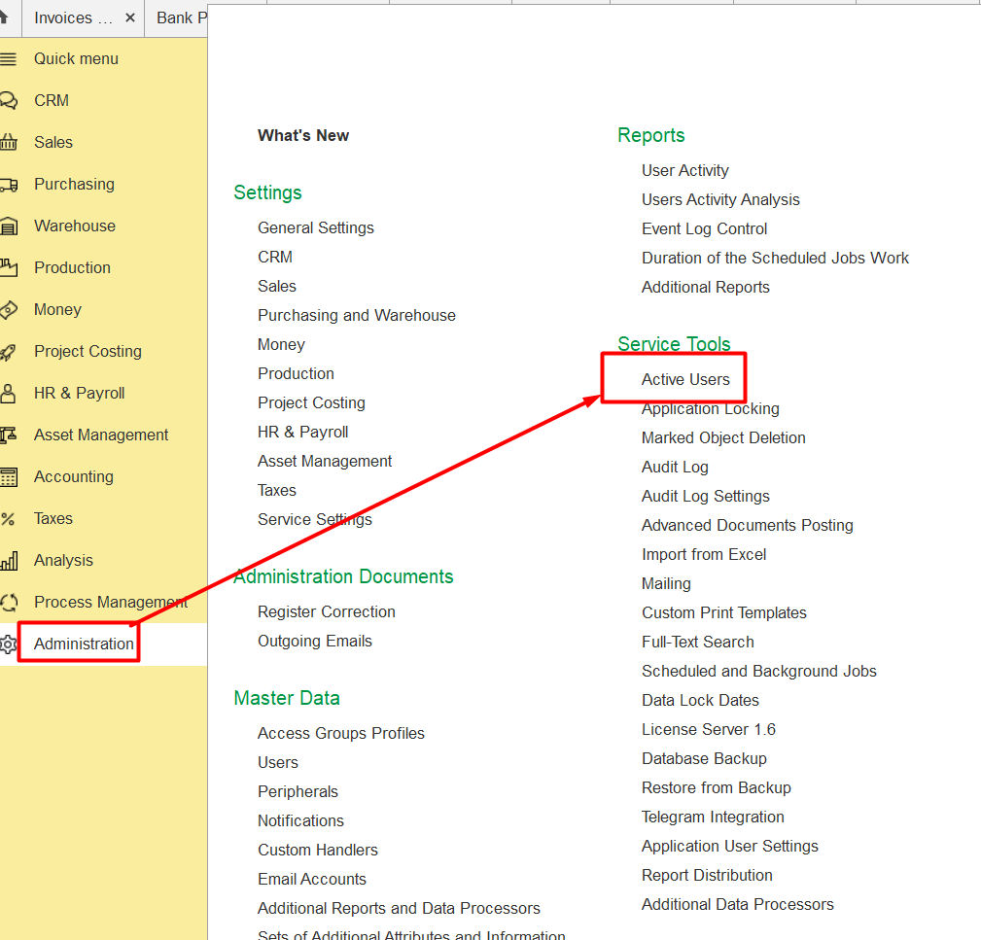Open Process Management in the sidebar
Image resolution: width=981 pixels, height=940 pixels.
tap(110, 602)
